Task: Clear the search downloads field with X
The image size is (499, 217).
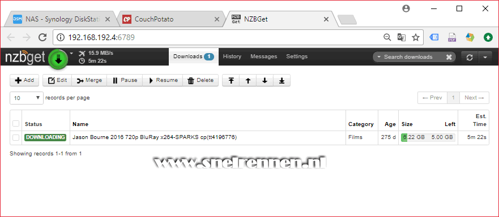Action: [449, 57]
